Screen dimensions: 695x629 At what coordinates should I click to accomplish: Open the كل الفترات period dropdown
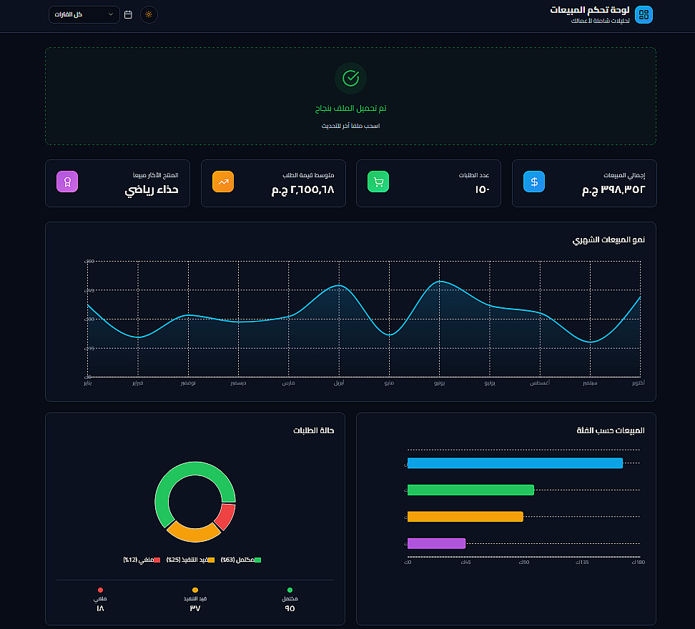coord(84,14)
